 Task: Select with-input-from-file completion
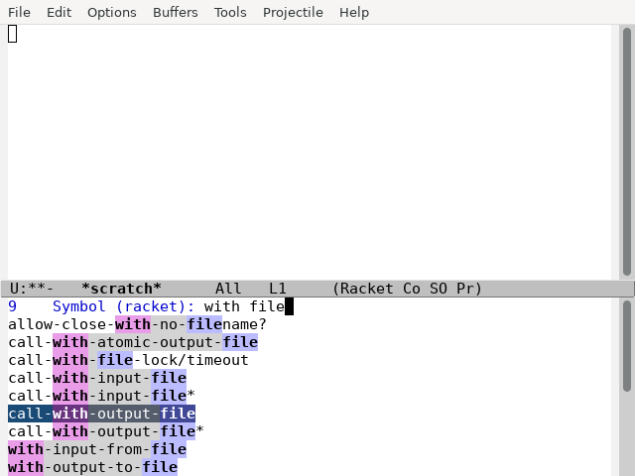pyautogui.click(x=97, y=449)
